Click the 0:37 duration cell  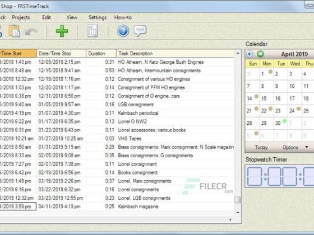coord(110,181)
